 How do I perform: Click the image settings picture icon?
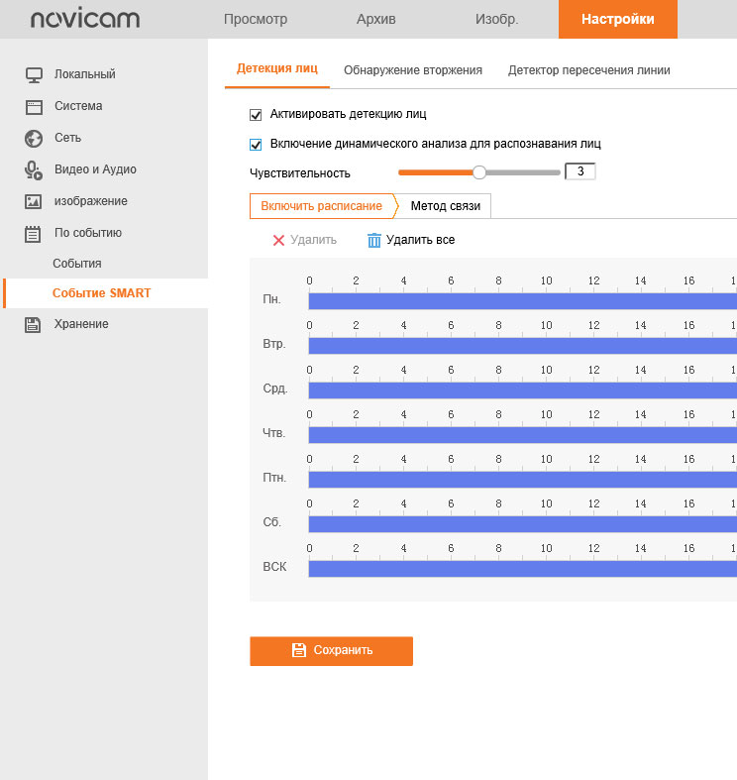(34, 201)
